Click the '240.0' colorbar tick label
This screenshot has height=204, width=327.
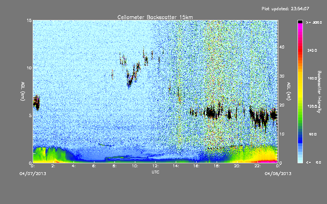click(x=312, y=50)
